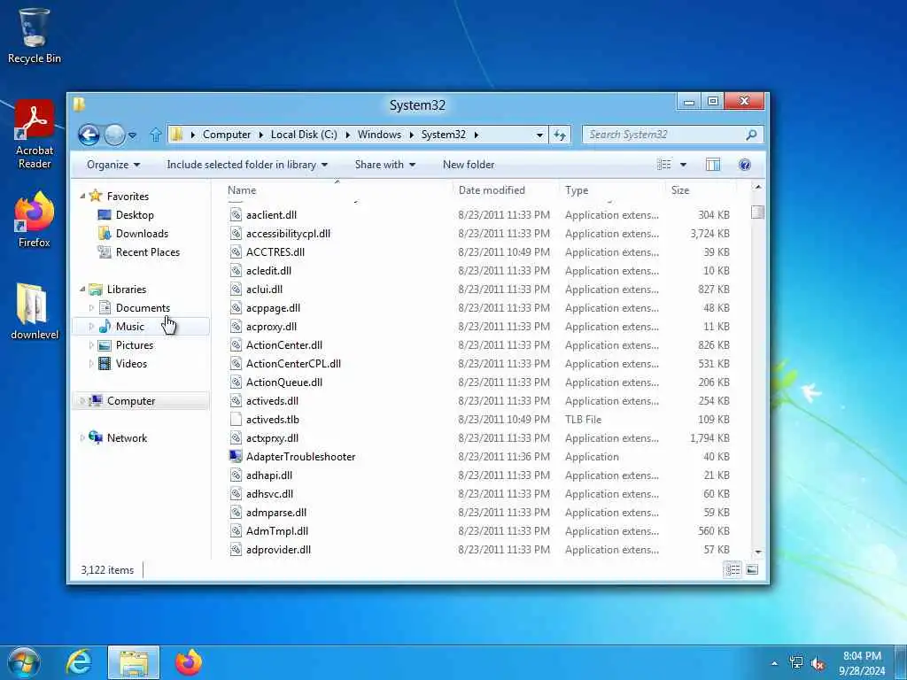Select the aaclient.dll file icon

point(236,215)
